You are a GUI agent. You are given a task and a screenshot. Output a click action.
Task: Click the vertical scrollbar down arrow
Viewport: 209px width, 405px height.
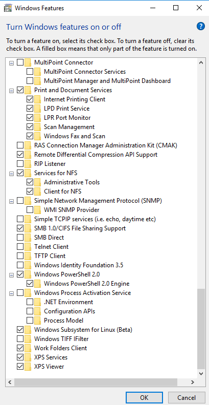click(x=201, y=373)
